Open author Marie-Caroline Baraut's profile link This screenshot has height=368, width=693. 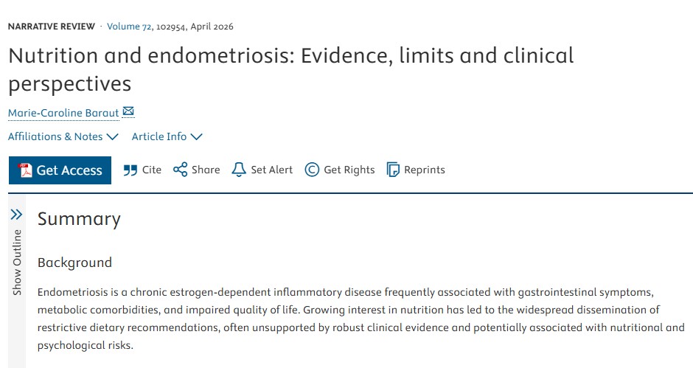63,114
